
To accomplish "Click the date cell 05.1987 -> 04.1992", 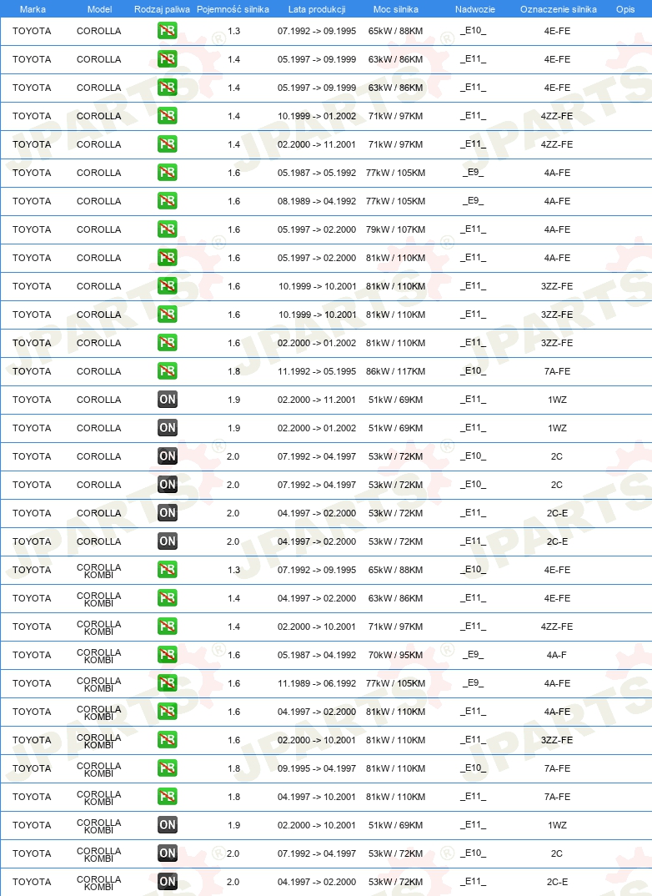I will 317,655.
